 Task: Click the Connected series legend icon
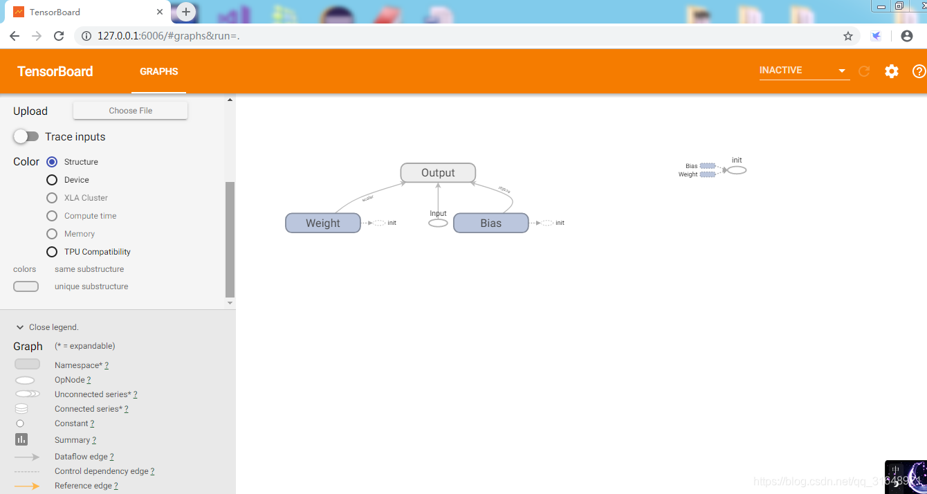(x=21, y=409)
